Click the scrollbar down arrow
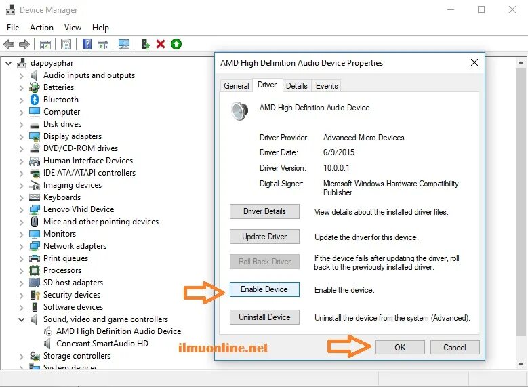The width and height of the screenshot is (528, 387). [521, 364]
